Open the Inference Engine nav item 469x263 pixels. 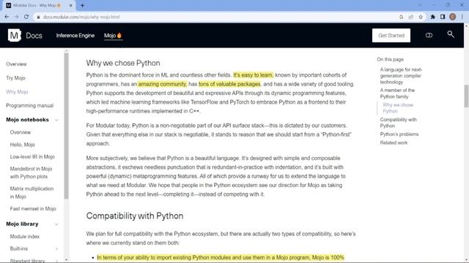tap(75, 36)
